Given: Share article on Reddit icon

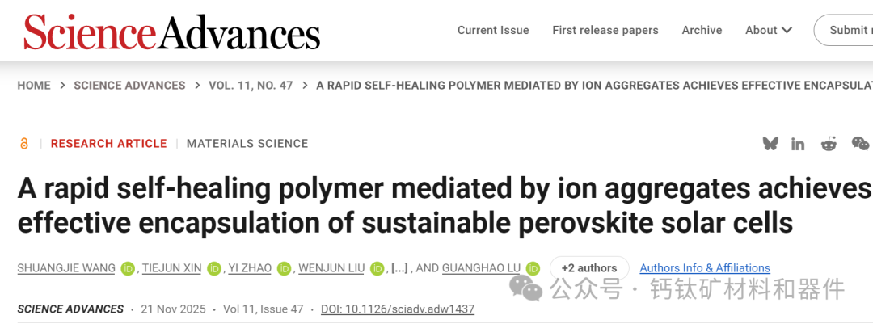Looking at the screenshot, I should pos(829,144).
